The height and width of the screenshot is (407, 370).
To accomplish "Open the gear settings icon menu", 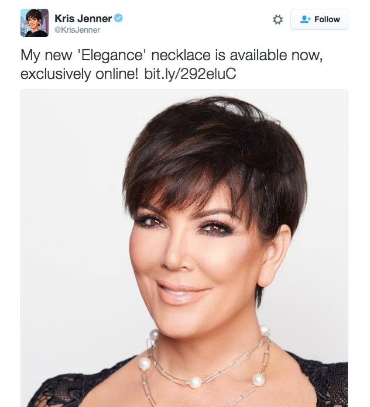I will (x=277, y=19).
